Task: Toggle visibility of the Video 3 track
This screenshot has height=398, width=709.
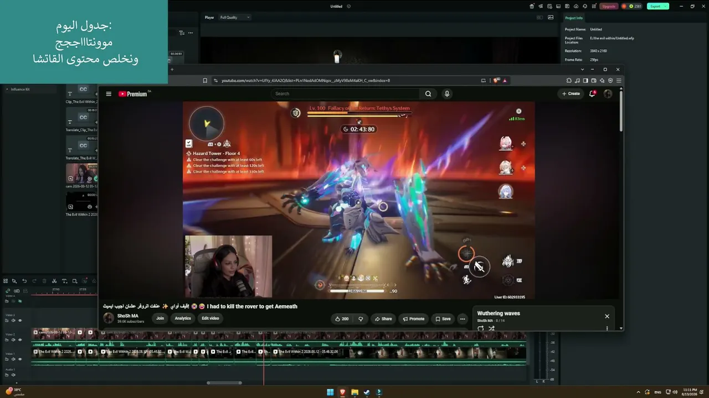Action: [20, 321]
